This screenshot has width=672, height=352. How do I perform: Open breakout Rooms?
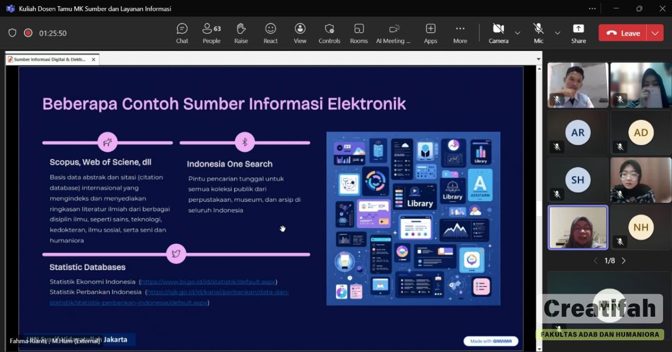click(359, 33)
